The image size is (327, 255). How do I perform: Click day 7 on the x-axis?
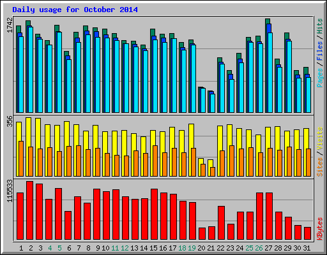[x=79, y=248]
